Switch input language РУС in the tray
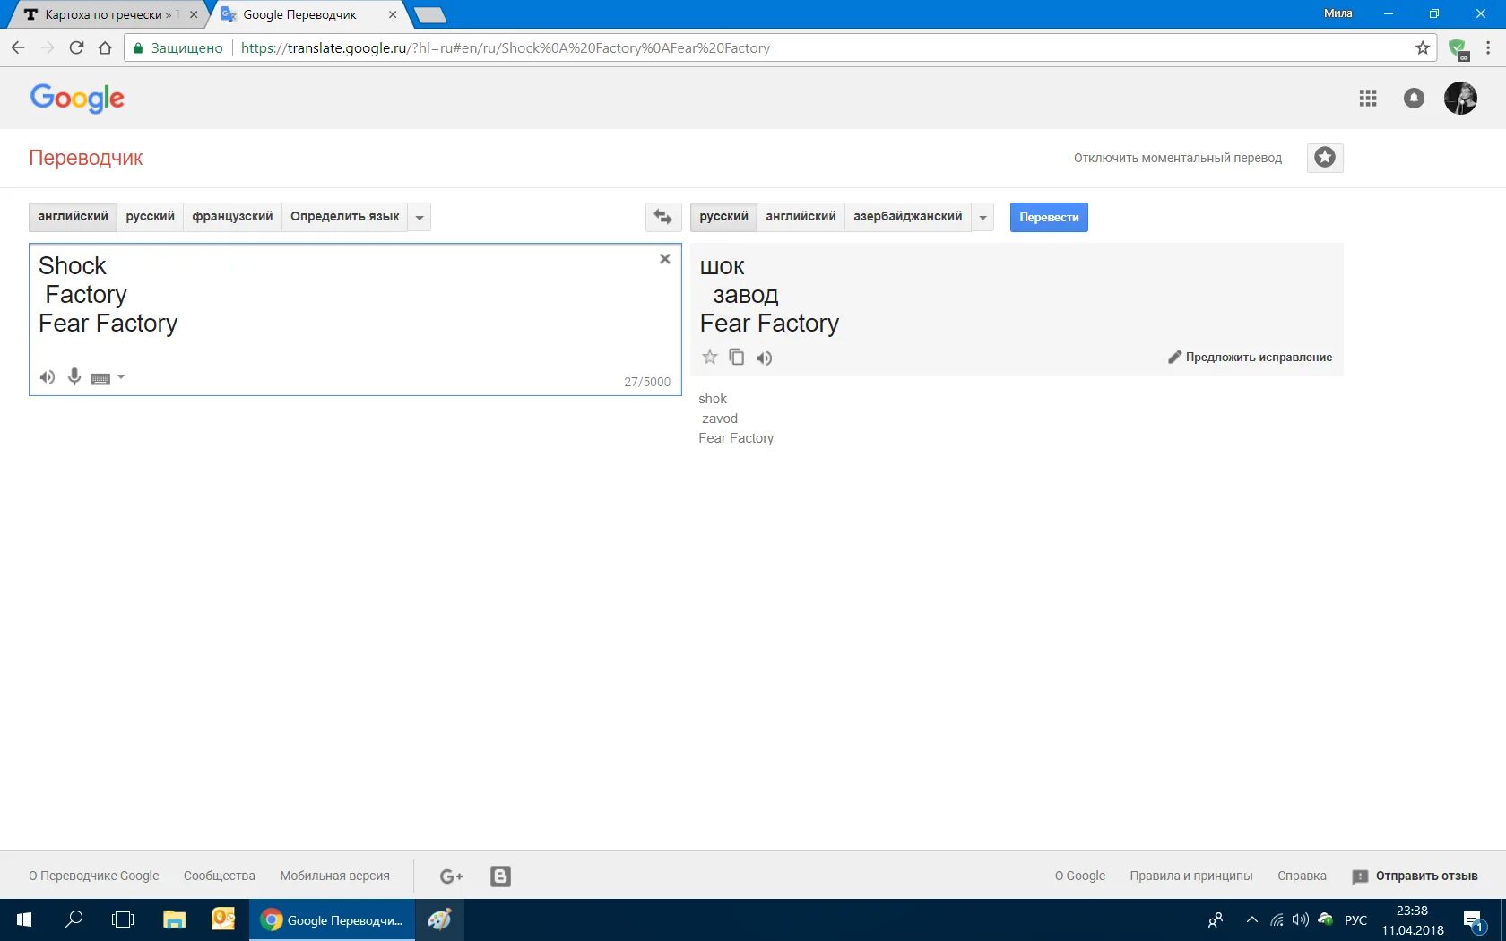 (x=1355, y=920)
